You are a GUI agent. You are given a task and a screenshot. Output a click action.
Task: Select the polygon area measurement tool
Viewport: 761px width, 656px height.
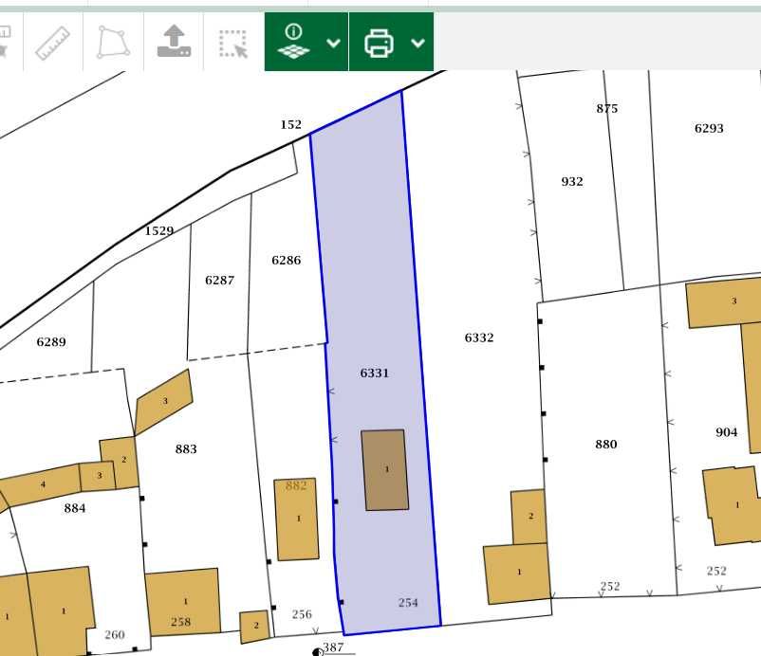tap(114, 43)
